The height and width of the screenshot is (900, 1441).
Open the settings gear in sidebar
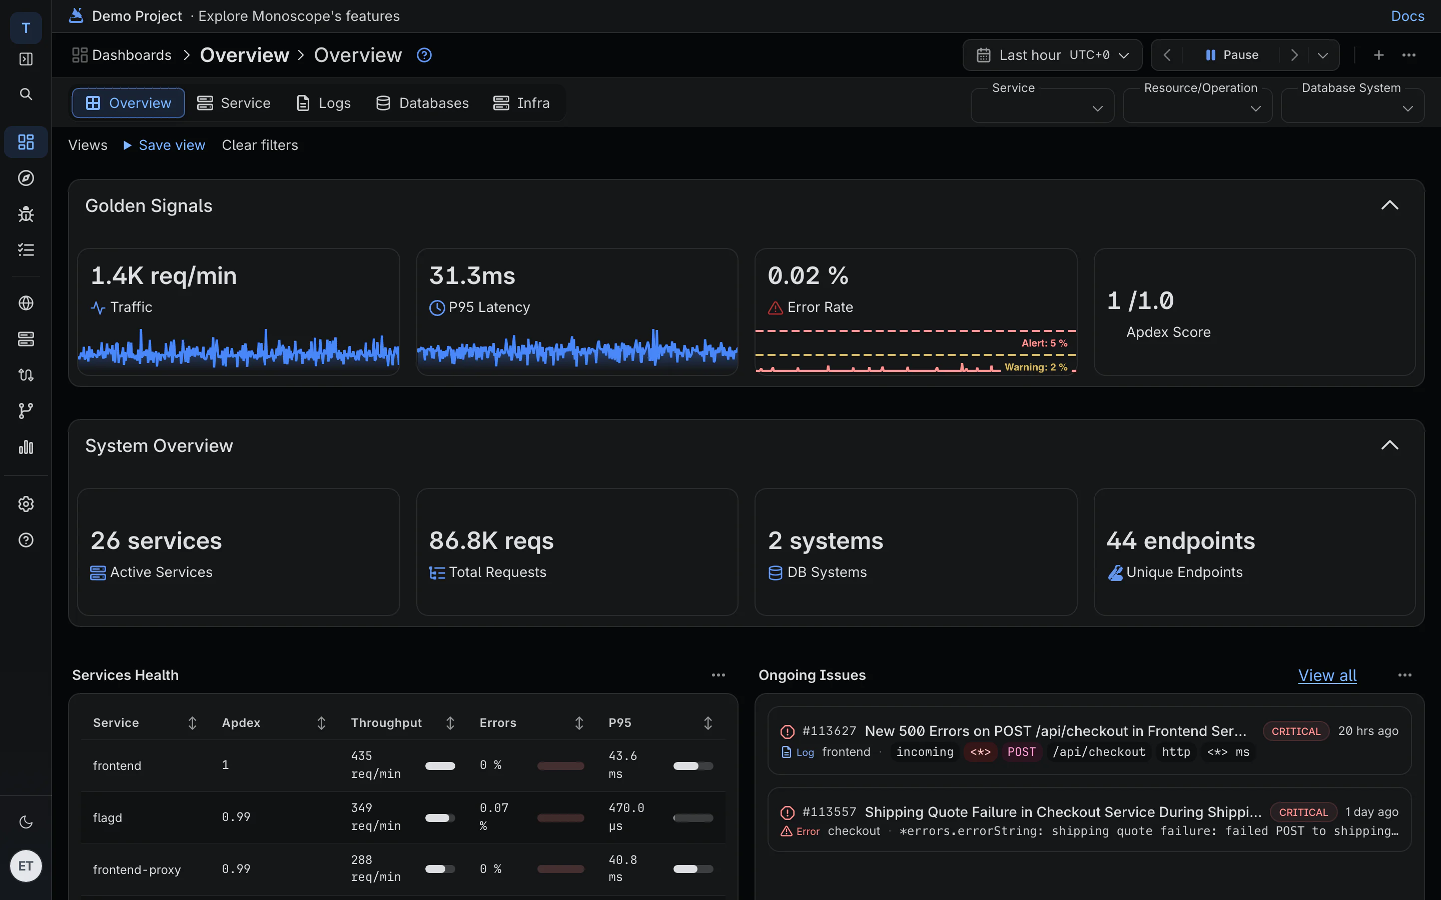coord(26,504)
